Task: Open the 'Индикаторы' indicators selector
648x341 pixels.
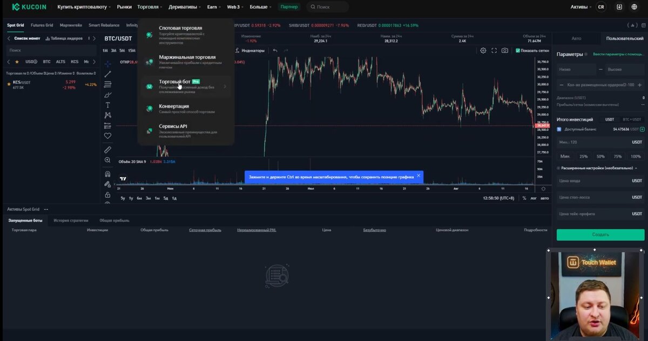Action: (x=250, y=51)
